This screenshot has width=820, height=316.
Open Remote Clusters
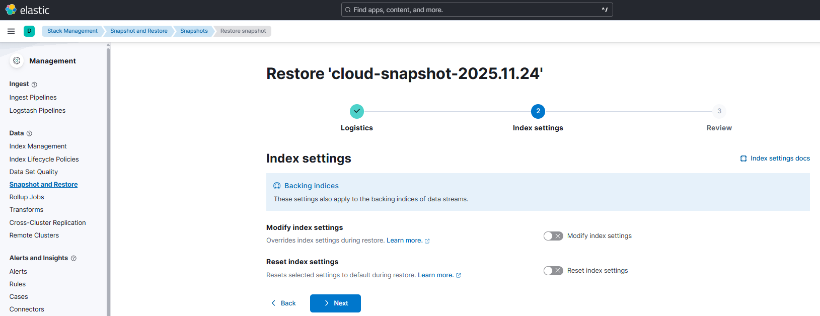point(34,235)
